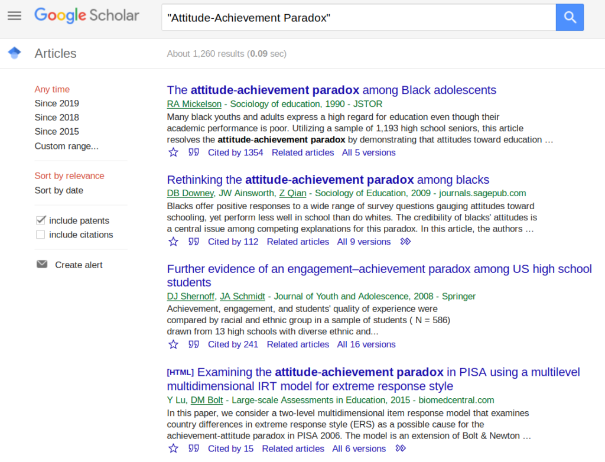Screen dimensions: 605x462
Task: Open Examining the attitude-achievement paradox in PISA article
Action: [373, 379]
